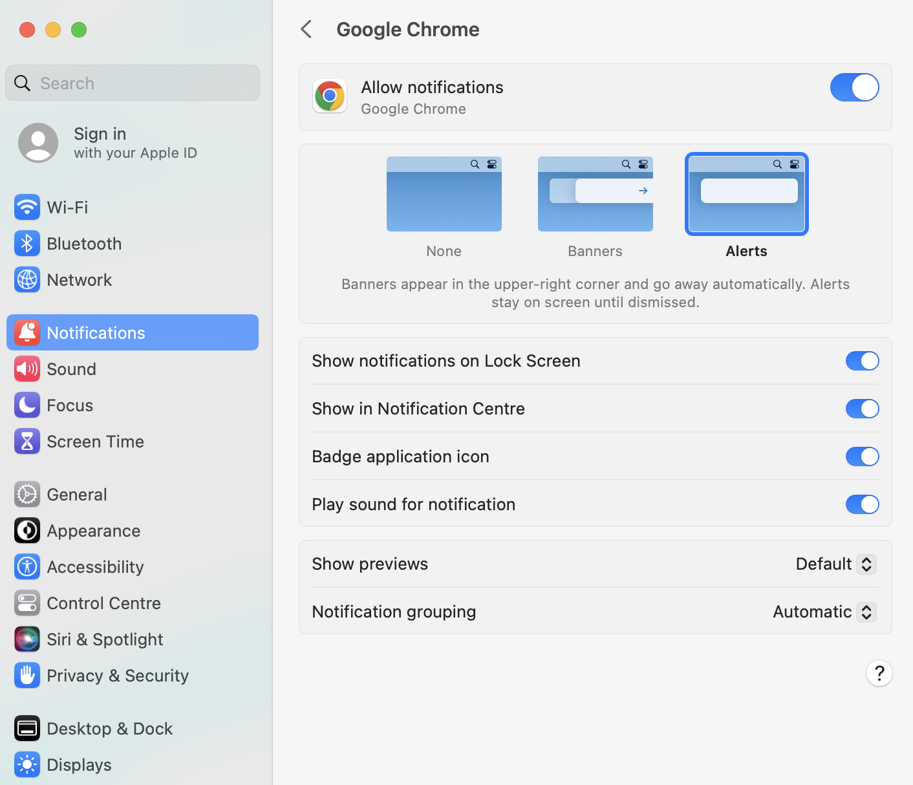Click the red Notifications bell icon
This screenshot has height=785, width=913.
[27, 332]
